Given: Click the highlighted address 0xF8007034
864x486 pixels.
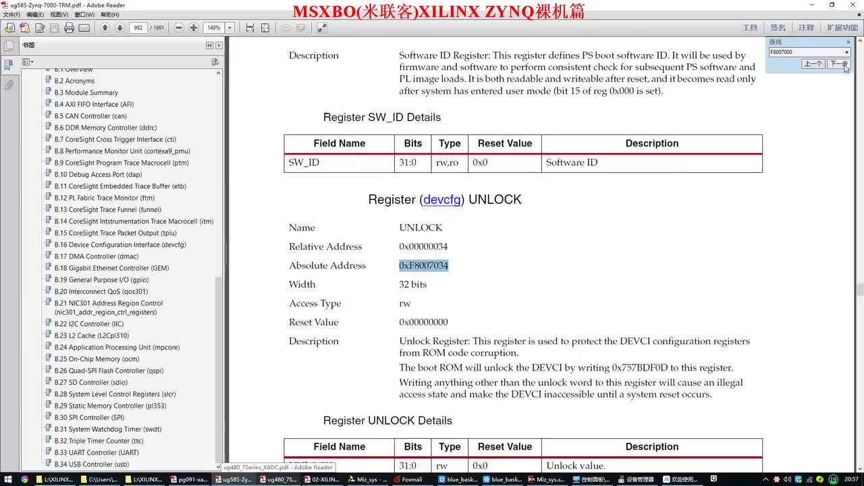Looking at the screenshot, I should pyautogui.click(x=423, y=265).
